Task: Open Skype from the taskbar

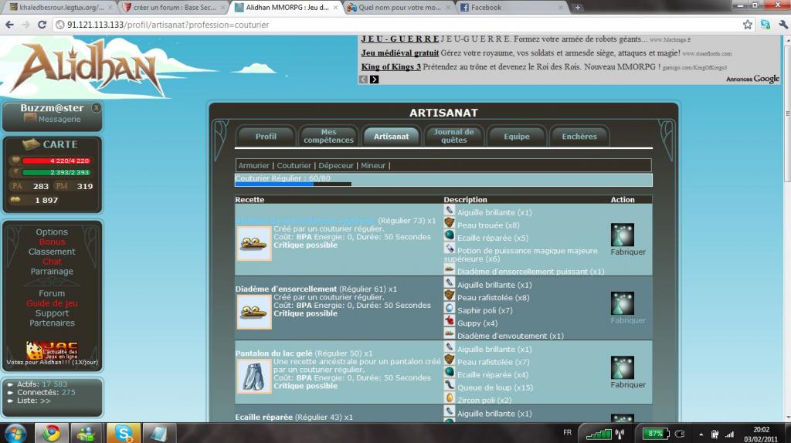Action: click(123, 433)
